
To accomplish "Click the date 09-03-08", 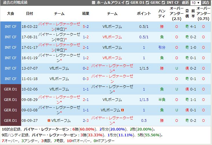I will 30,110.
